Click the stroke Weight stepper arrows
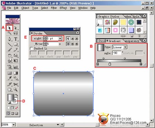Screen dimensions: 155x128 [x=45, y=38]
